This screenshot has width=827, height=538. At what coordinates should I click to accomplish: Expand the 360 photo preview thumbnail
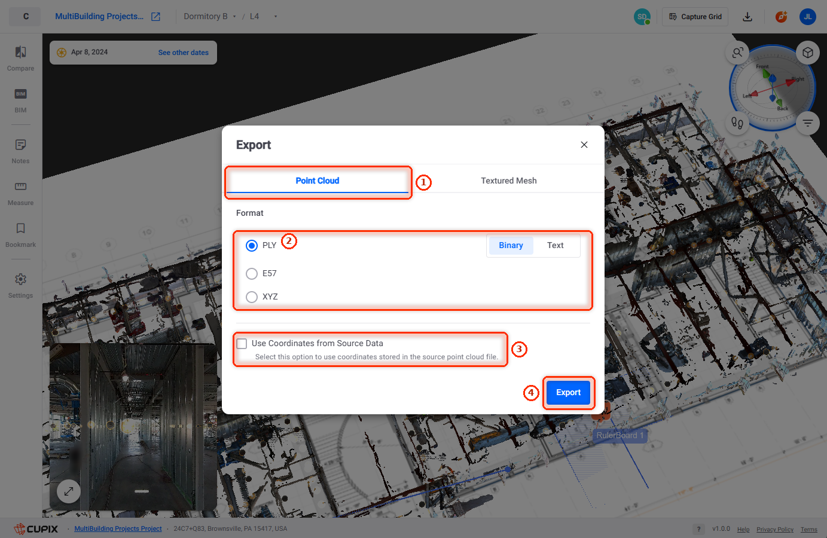click(69, 491)
